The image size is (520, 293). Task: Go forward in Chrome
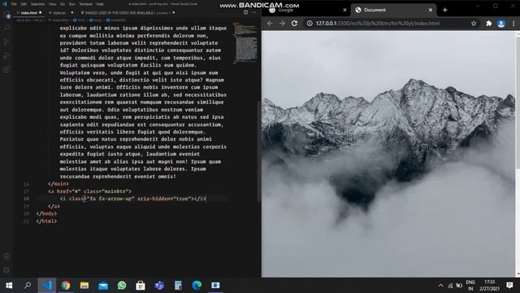click(282, 24)
